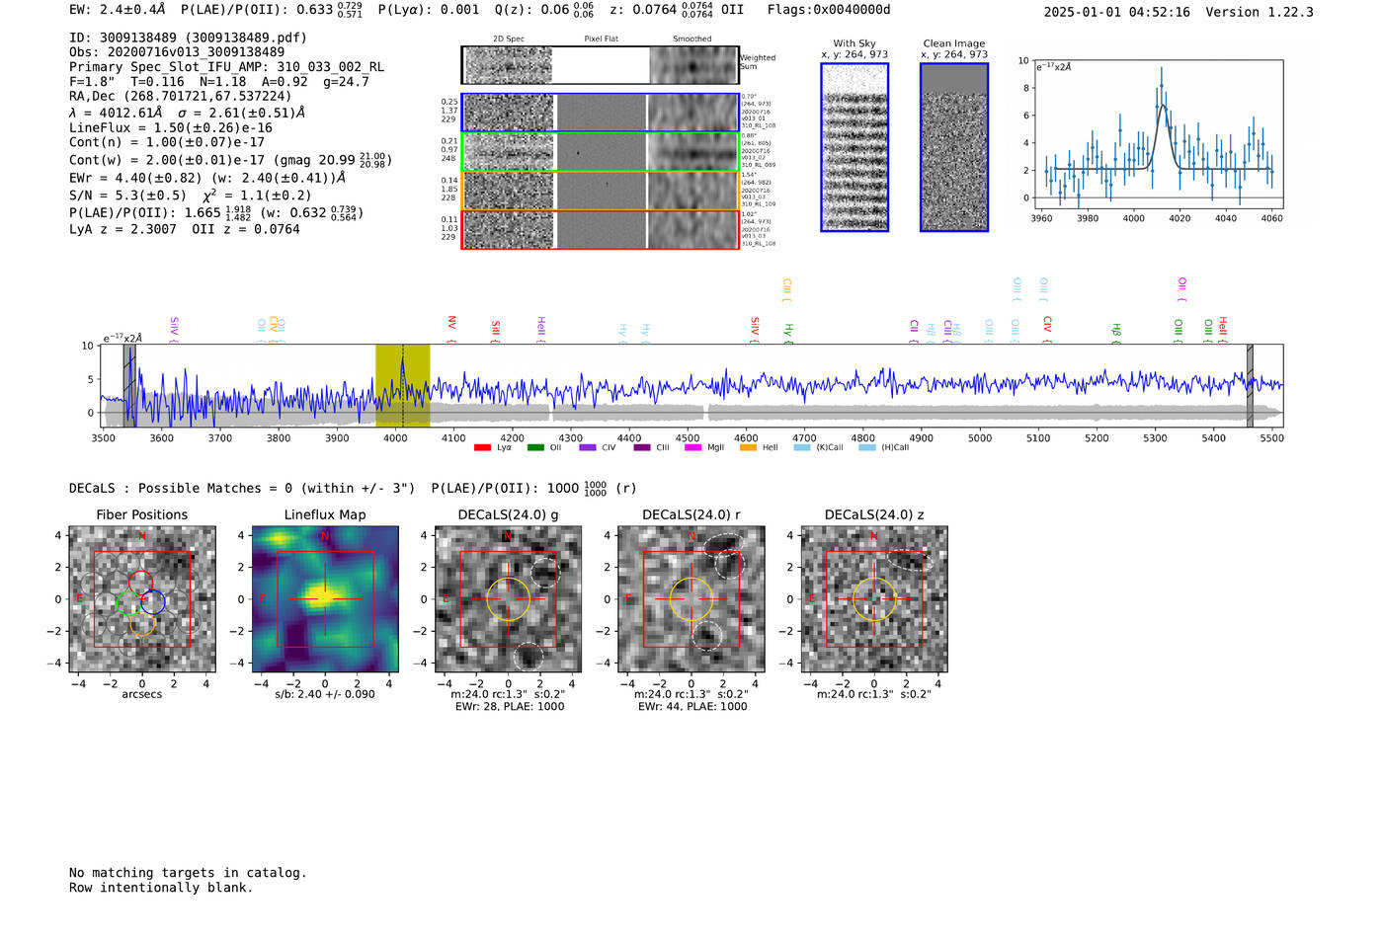
Task: Click the yellow aperture circle in DECaLS g
Action: [508, 598]
